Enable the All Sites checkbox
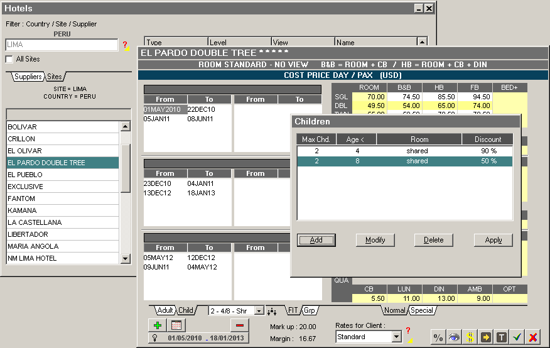The height and width of the screenshot is (348, 550). [9, 59]
